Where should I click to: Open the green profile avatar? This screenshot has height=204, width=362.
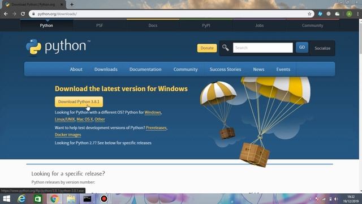(x=349, y=14)
